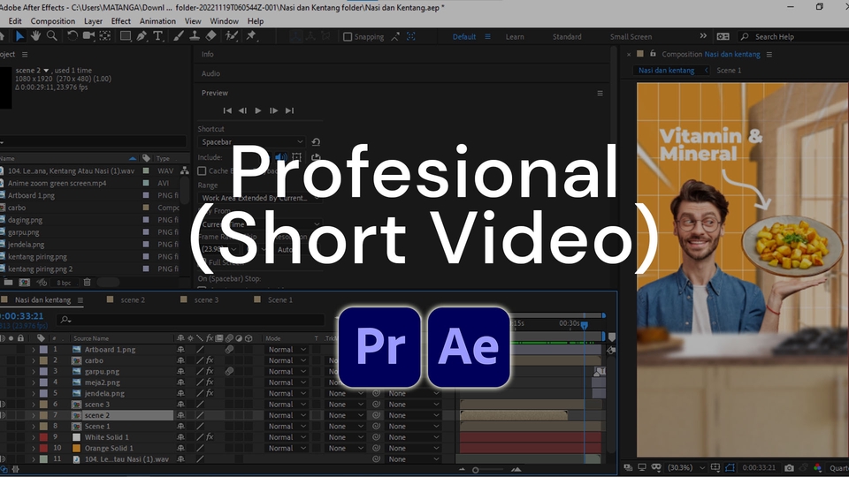Viewport: 849px width, 477px height.
Task: Open the Animation menu
Action: pos(157,21)
